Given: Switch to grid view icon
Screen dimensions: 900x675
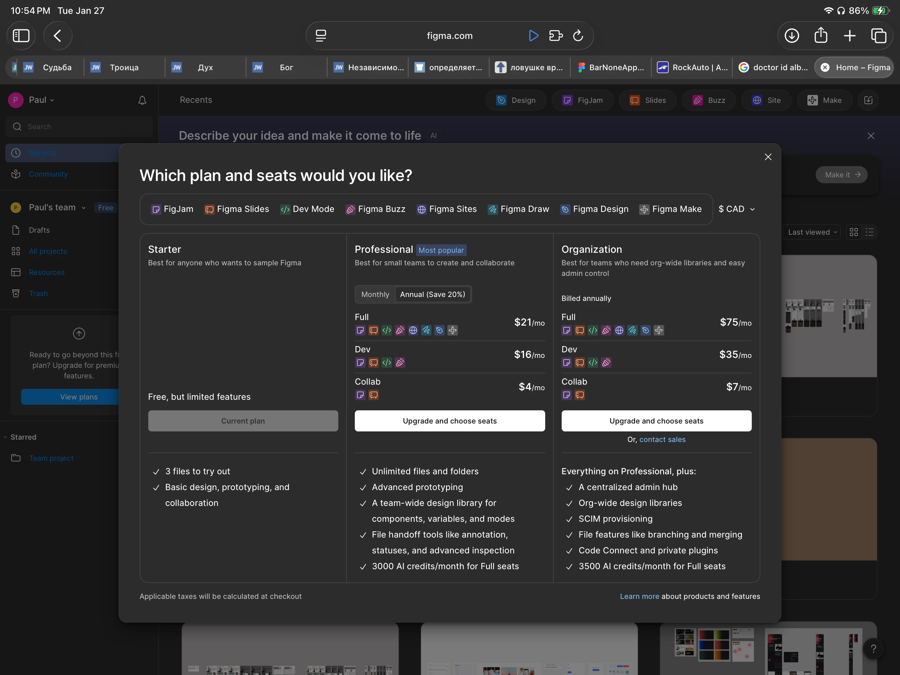Looking at the screenshot, I should pos(854,232).
